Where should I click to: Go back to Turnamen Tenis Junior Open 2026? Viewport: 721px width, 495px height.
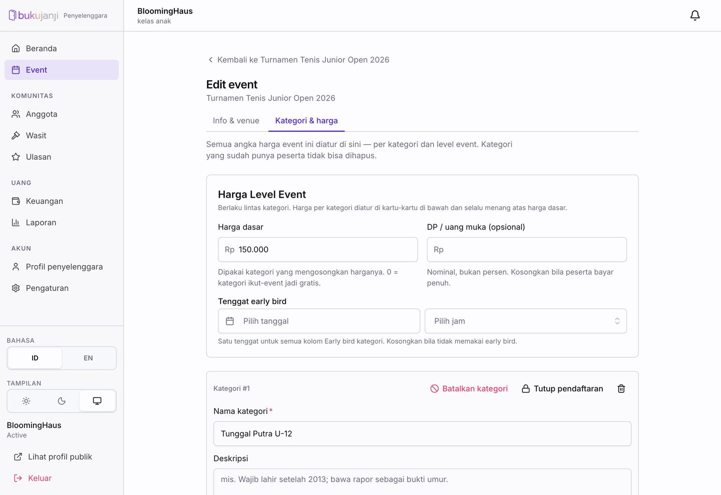pos(298,60)
